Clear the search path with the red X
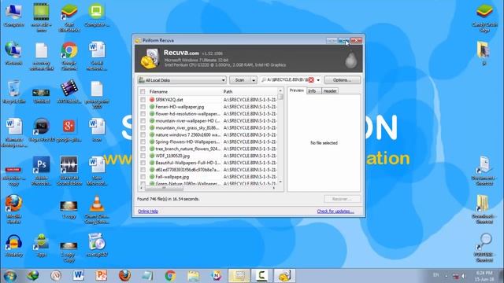504x283 pixels. click(x=311, y=80)
